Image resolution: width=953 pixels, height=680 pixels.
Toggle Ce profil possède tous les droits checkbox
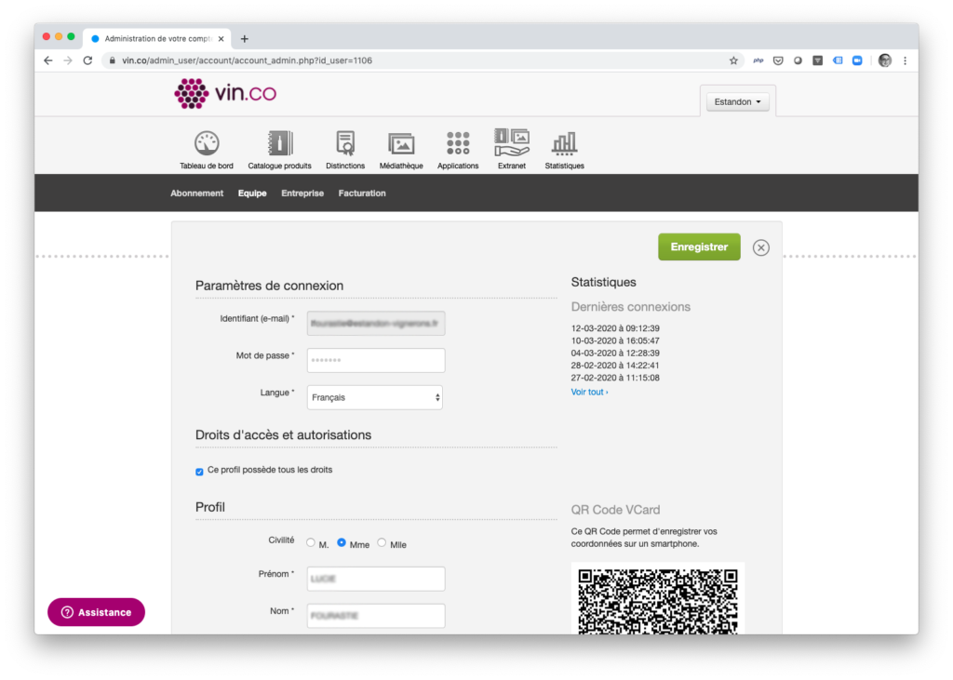tap(199, 472)
